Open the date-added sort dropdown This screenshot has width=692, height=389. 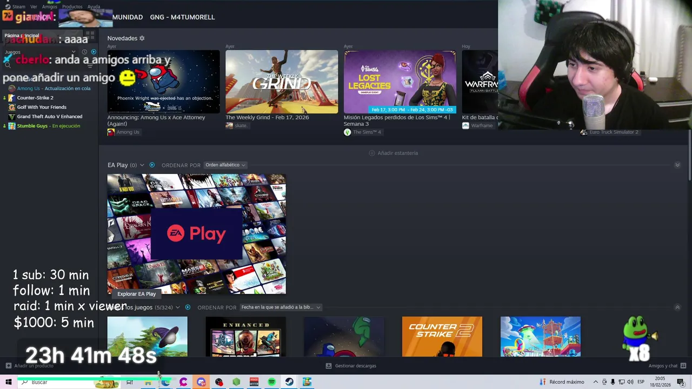coord(281,307)
